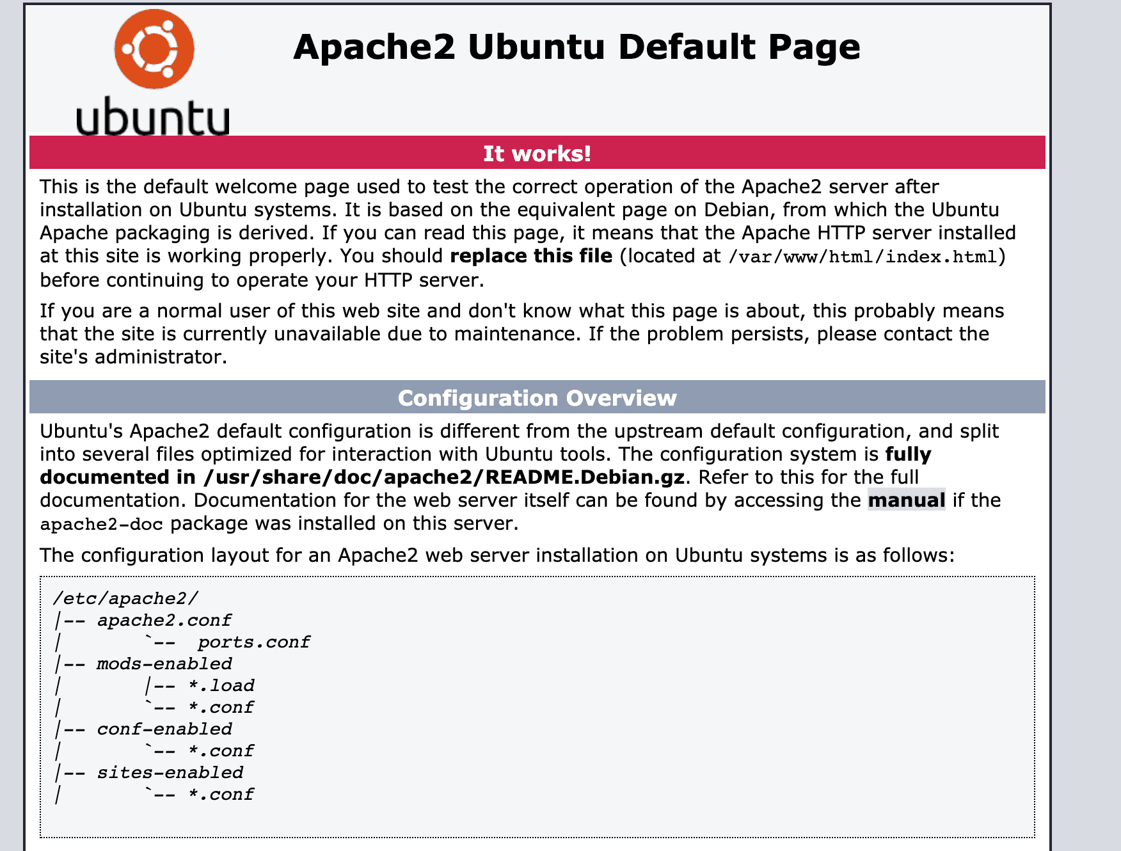Select the *.conf entry under conf-enabled
Screen dimensions: 1121x851
coord(221,751)
